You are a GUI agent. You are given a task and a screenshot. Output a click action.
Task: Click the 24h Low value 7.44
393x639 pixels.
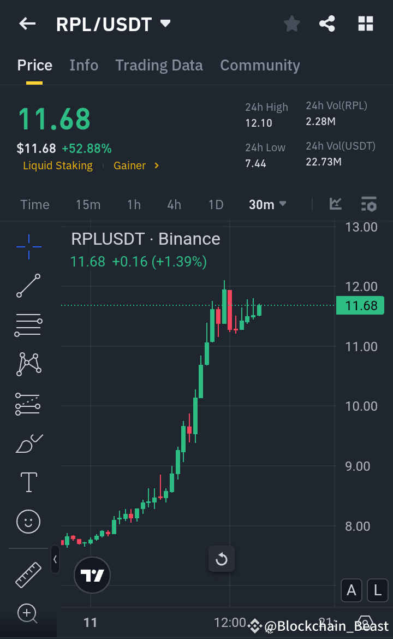click(x=256, y=163)
